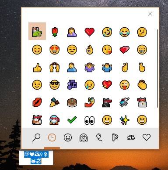Click the highlighted emoji text field below panel
The width and height of the screenshot is (168, 170).
pos(36,158)
